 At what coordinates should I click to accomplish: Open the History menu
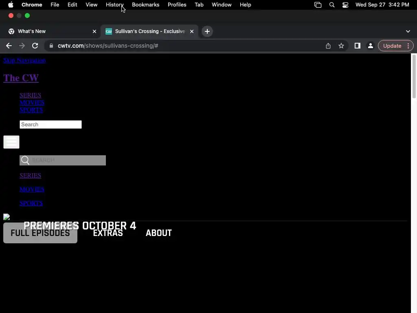pos(114,5)
